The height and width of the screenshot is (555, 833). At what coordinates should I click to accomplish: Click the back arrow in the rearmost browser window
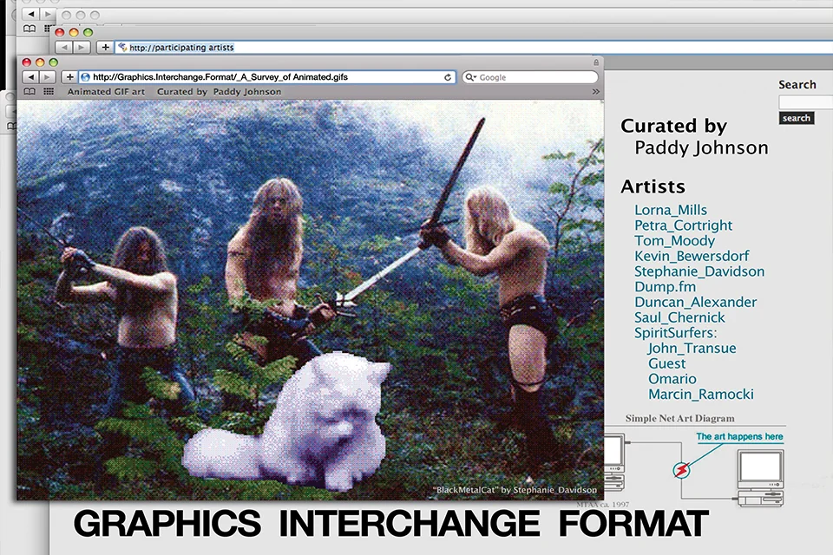(31, 15)
